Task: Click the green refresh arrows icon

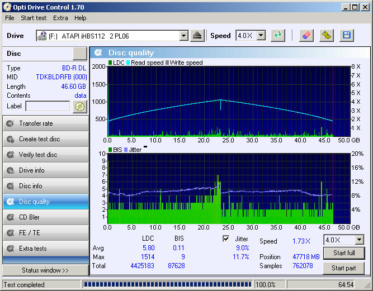Action: (278, 36)
